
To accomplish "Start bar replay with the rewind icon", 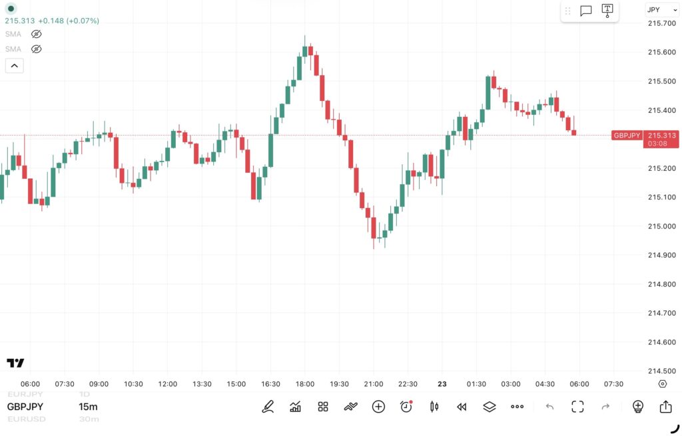I will pyautogui.click(x=462, y=406).
